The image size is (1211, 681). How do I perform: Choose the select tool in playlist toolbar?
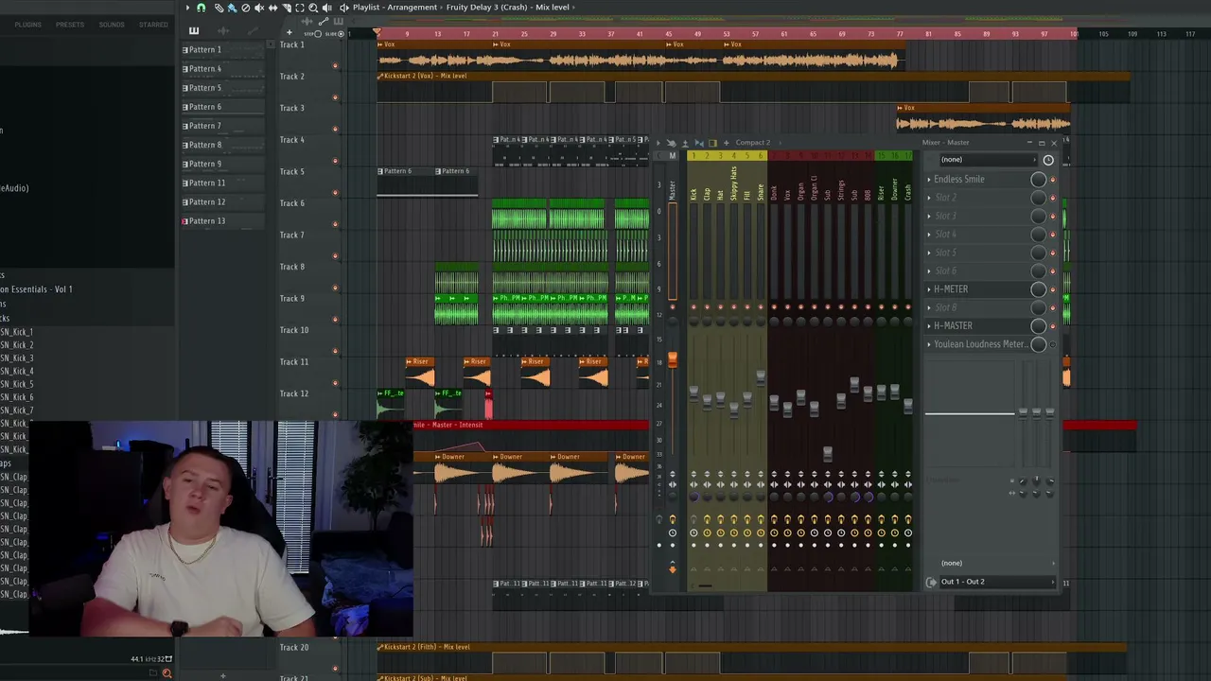pyautogui.click(x=300, y=8)
